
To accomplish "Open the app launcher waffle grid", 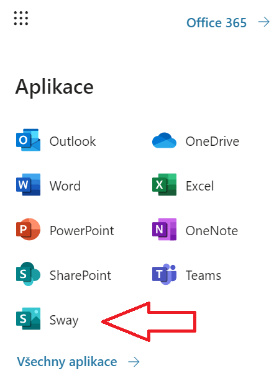I will tap(21, 18).
